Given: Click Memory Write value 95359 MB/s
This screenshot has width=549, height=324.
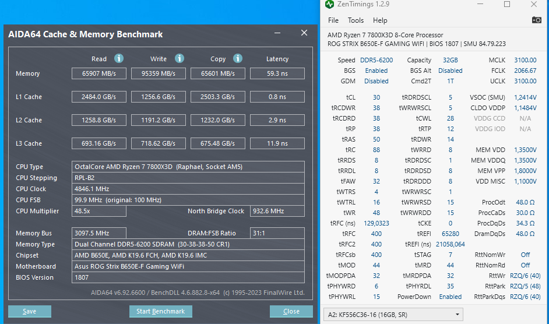Looking at the screenshot, I should (x=159, y=73).
